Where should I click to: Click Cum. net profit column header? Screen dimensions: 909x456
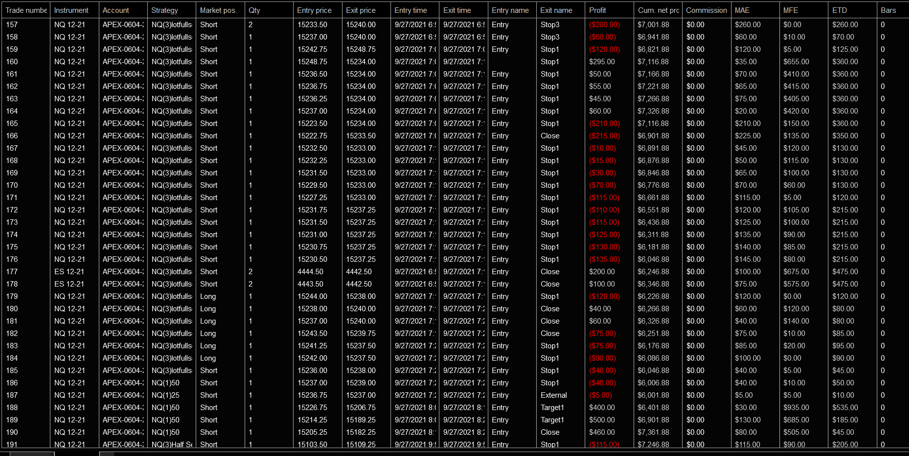pyautogui.click(x=658, y=10)
